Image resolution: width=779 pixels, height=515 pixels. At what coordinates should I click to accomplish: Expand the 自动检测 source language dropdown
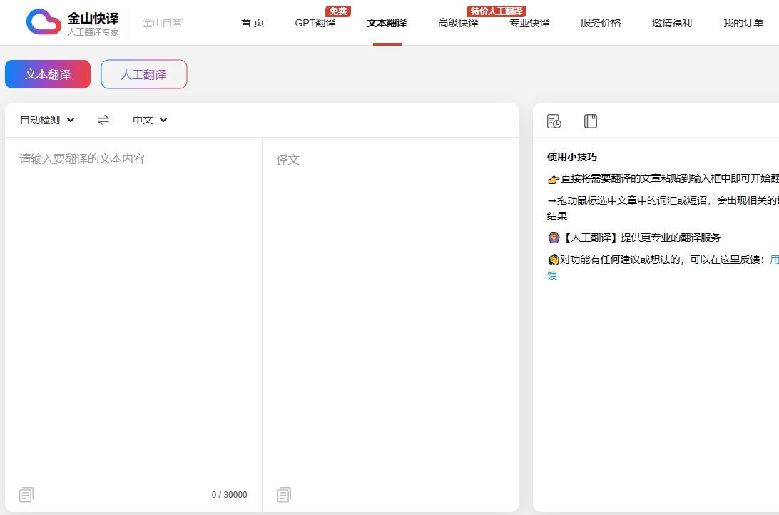point(47,120)
